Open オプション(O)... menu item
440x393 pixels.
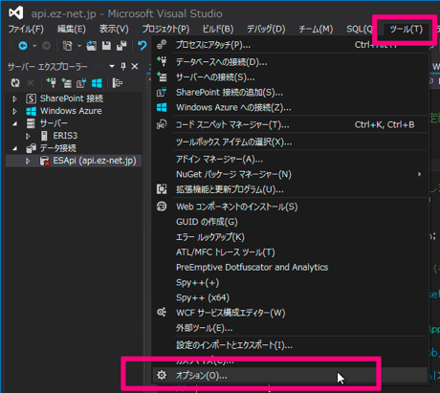[x=290, y=376]
